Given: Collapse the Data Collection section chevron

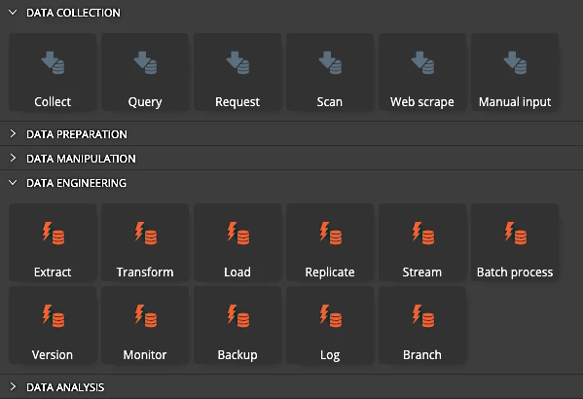Looking at the screenshot, I should click(x=13, y=13).
